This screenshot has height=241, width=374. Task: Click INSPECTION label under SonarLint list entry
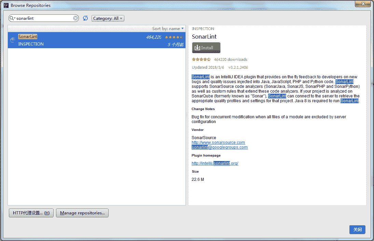point(31,44)
